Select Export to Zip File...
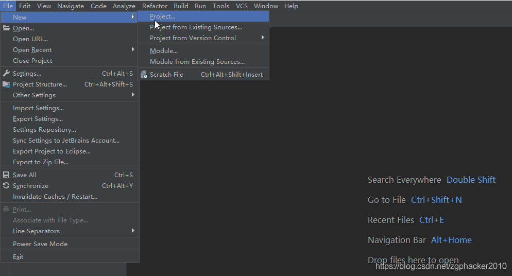Viewport: 512px width, 276px height. (70, 162)
